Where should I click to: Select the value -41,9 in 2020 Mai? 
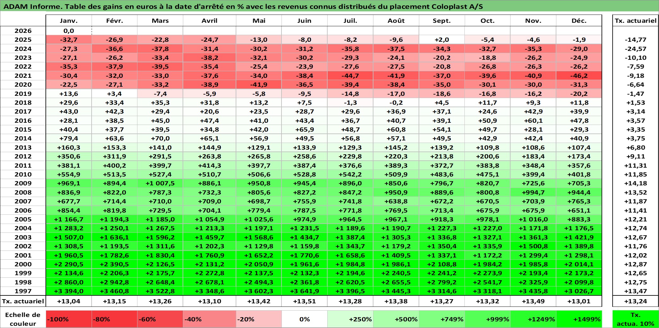259,84
